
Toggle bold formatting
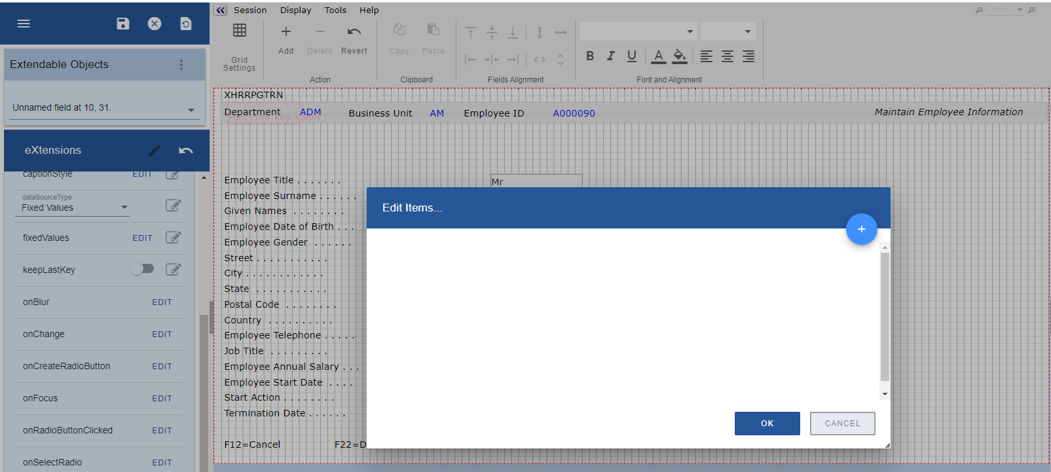point(590,56)
